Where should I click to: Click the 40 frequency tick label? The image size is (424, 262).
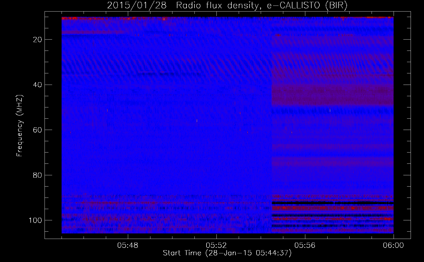pos(37,85)
